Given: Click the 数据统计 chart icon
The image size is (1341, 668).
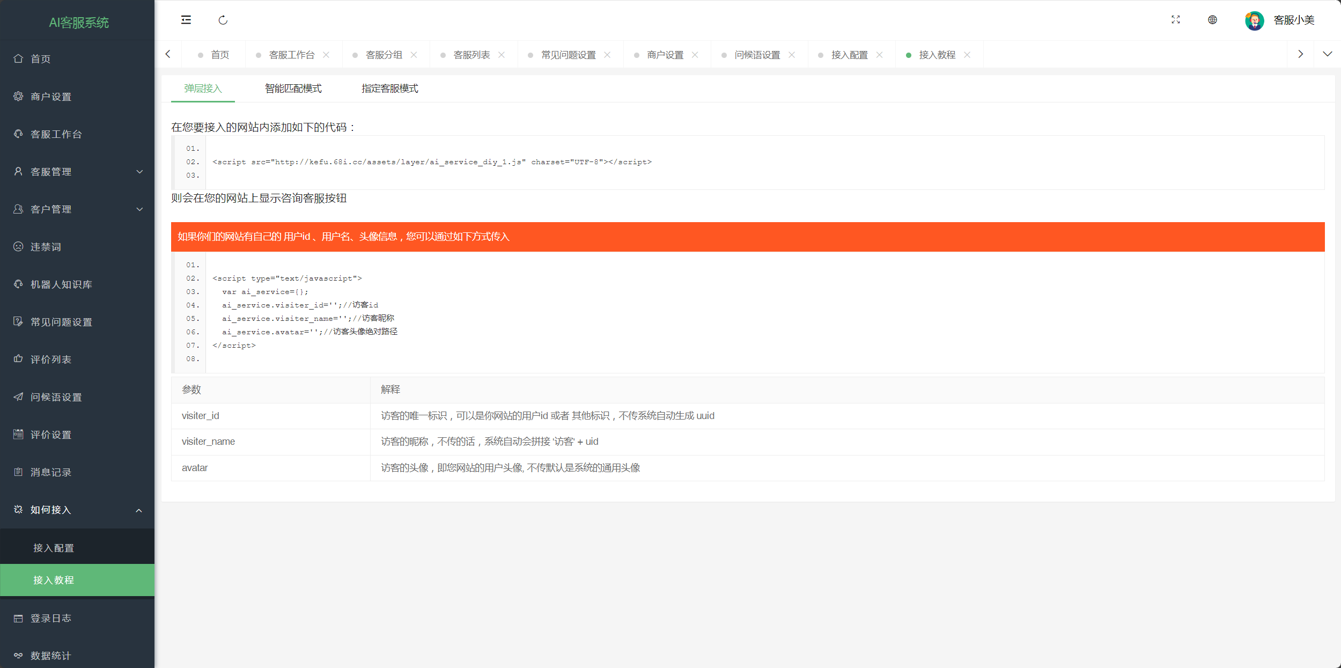Looking at the screenshot, I should click(x=18, y=656).
